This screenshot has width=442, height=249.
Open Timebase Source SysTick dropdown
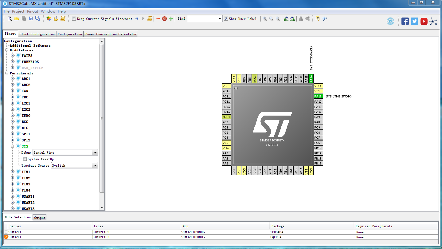(x=95, y=165)
